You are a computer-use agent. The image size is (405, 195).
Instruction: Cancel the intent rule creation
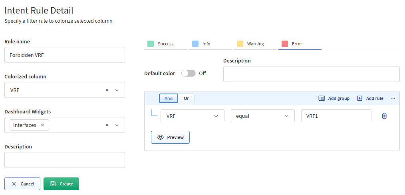(x=22, y=184)
